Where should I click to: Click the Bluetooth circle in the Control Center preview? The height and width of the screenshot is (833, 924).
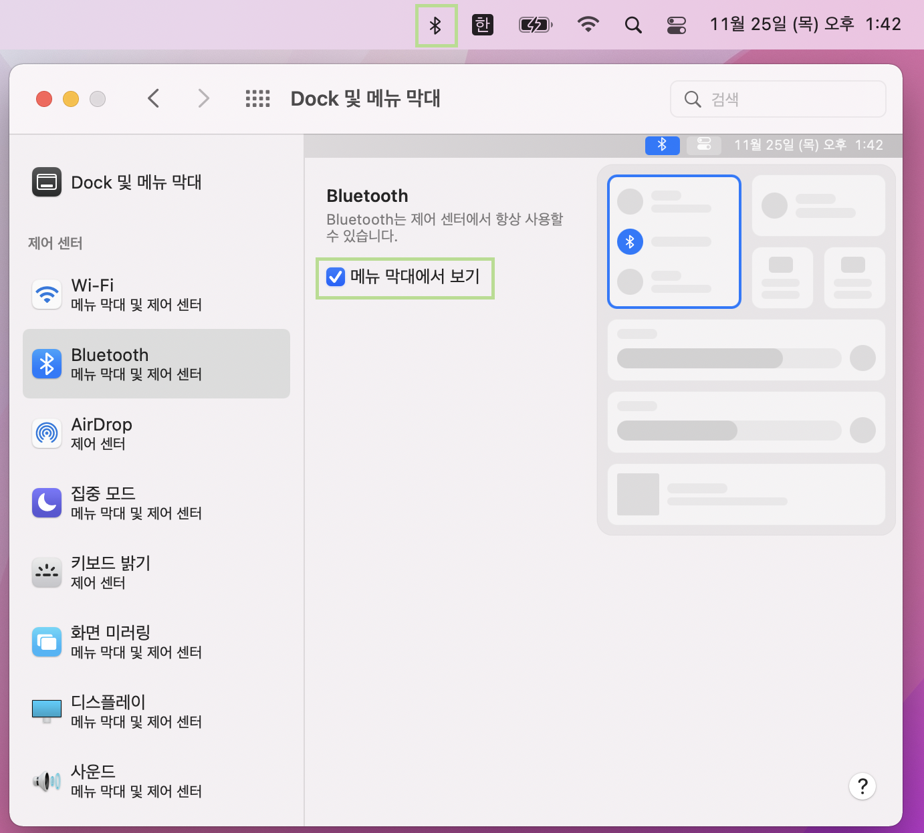[630, 241]
